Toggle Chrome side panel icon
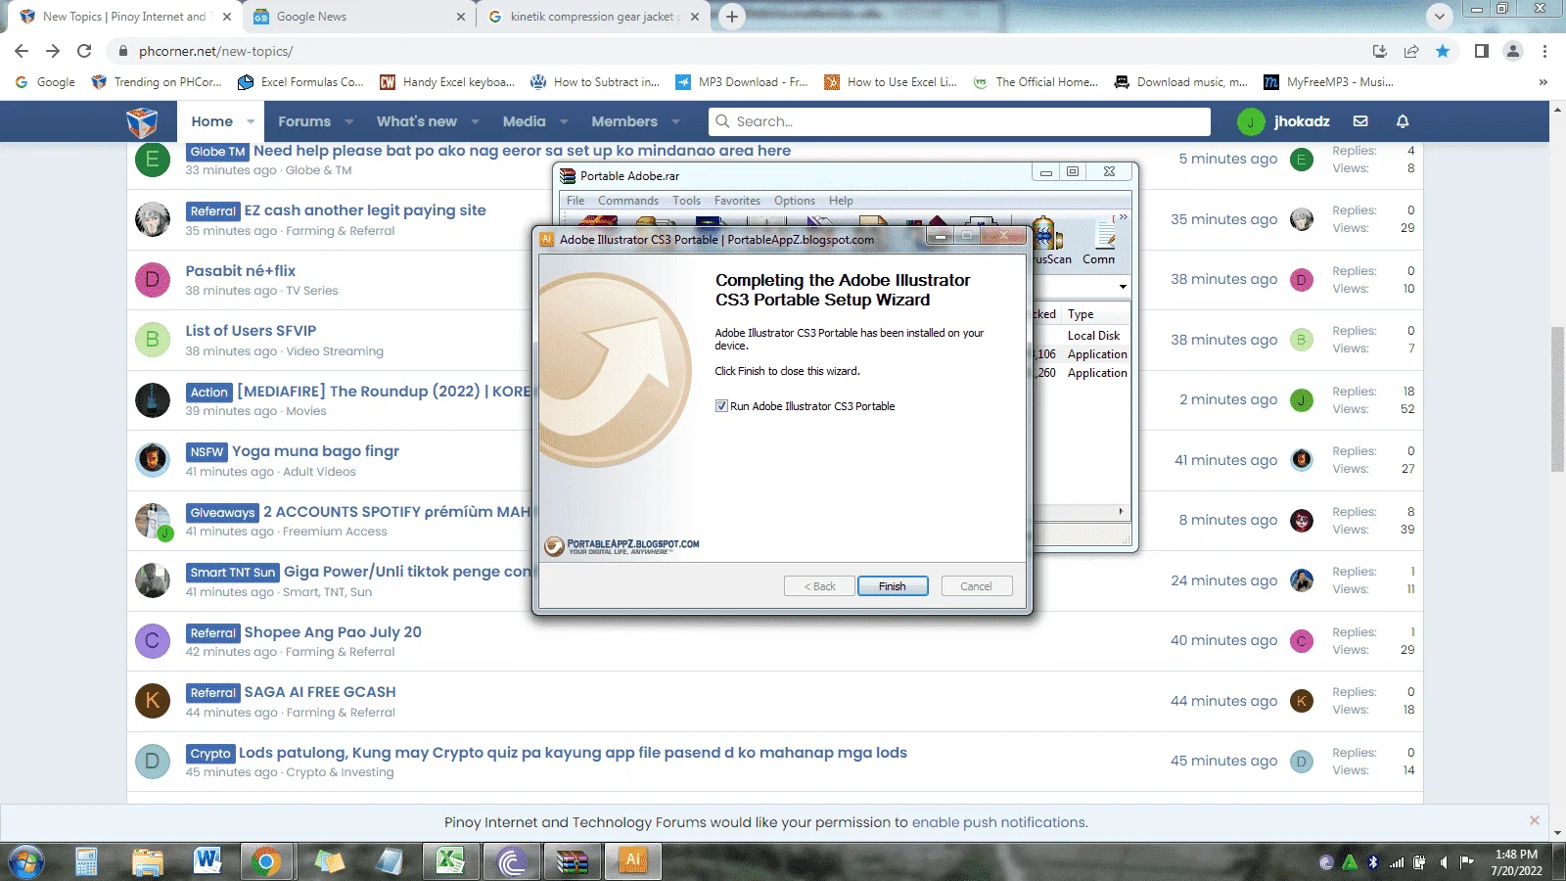Image resolution: width=1566 pixels, height=881 pixels. pos(1482,51)
